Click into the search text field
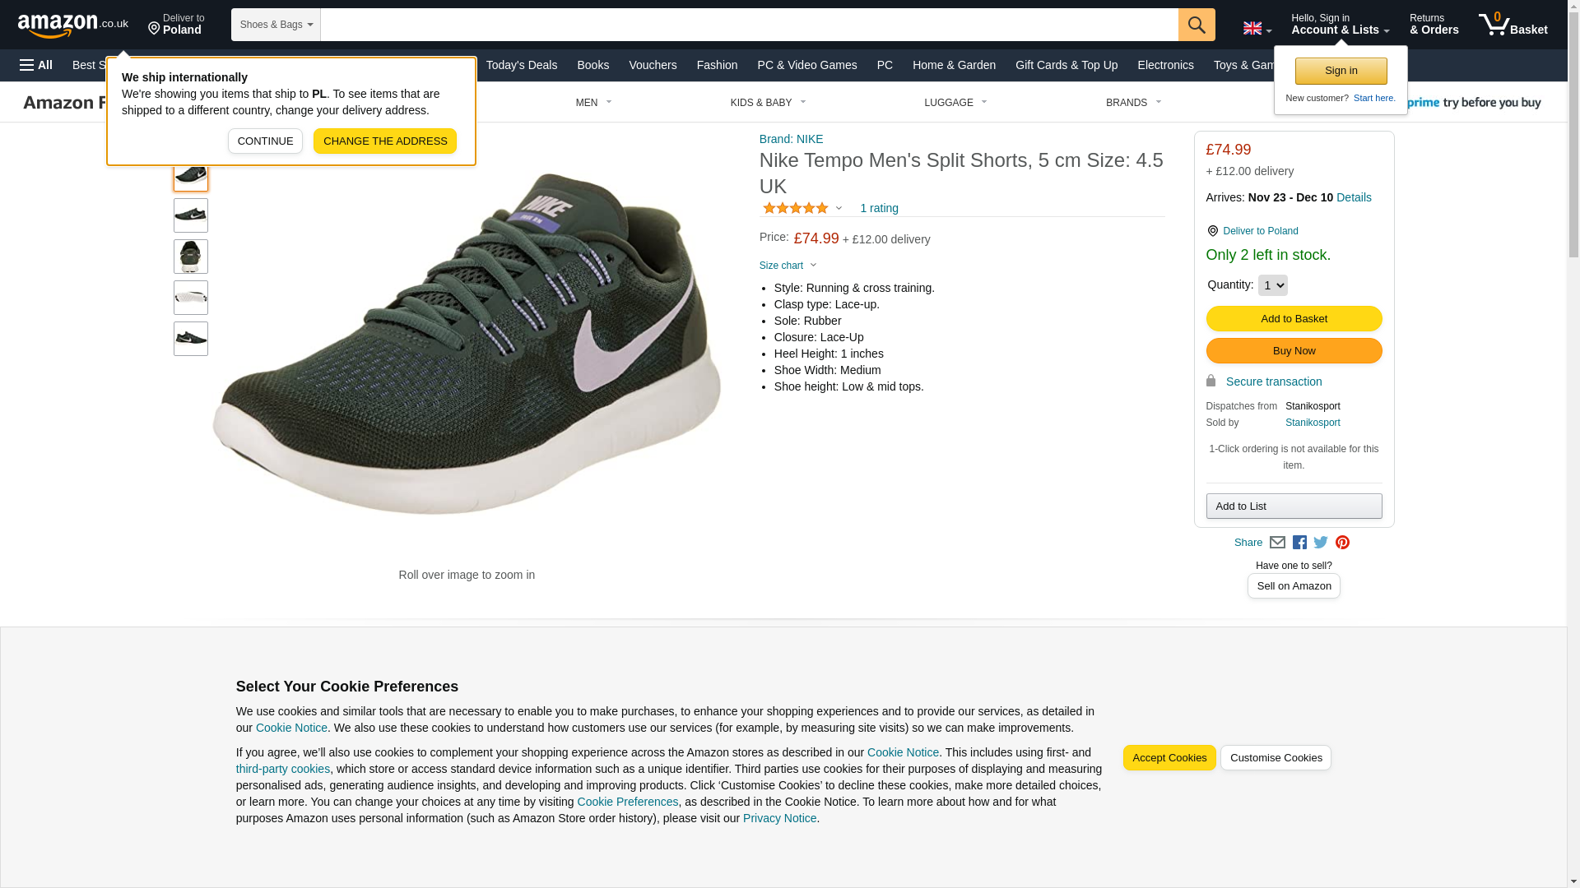The height and width of the screenshot is (888, 1580). (749, 25)
